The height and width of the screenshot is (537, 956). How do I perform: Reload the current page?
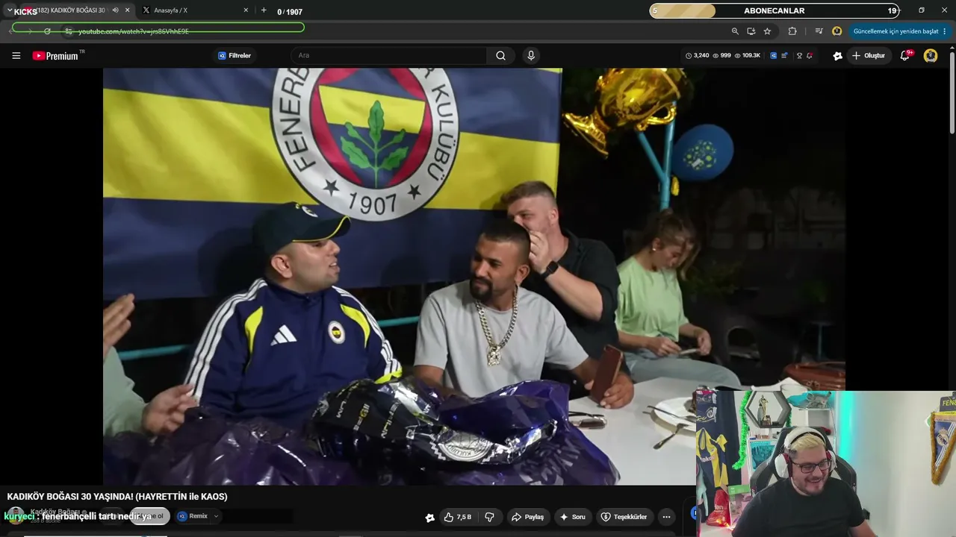click(x=47, y=31)
